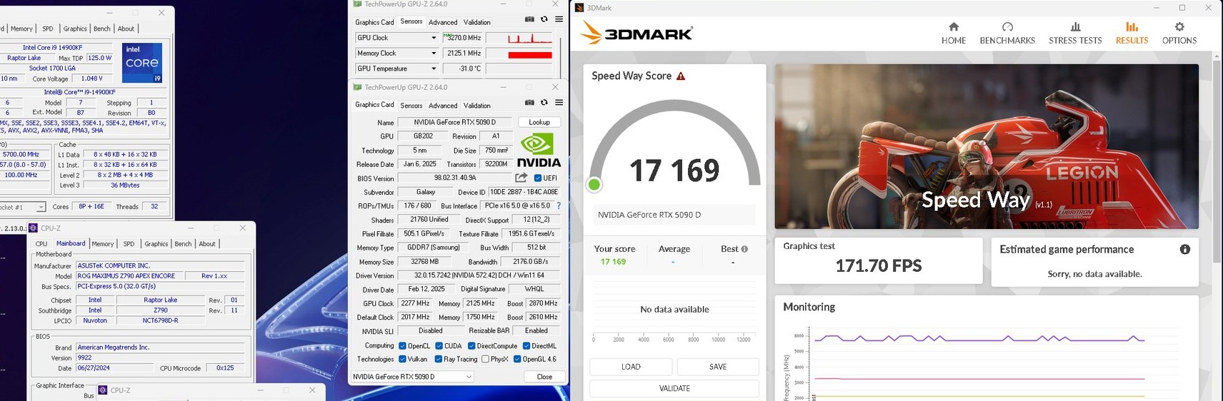Screen dimensions: 1223x401
Task: Toggle the PhysX checkbox
Action: coord(485,360)
